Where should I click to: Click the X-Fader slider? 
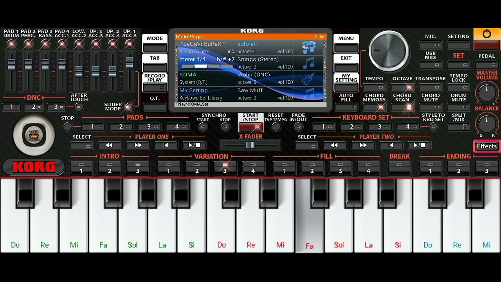tap(250, 145)
